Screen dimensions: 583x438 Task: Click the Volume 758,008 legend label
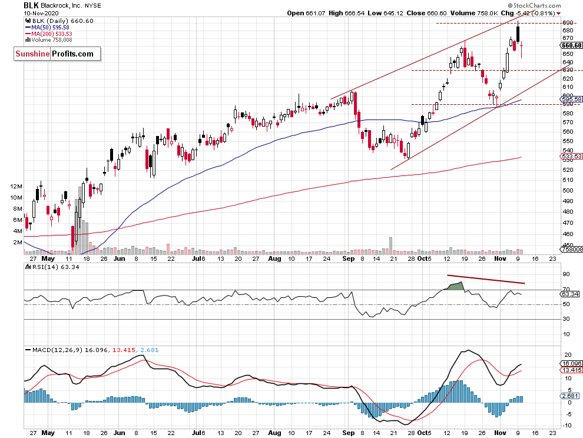(x=52, y=40)
